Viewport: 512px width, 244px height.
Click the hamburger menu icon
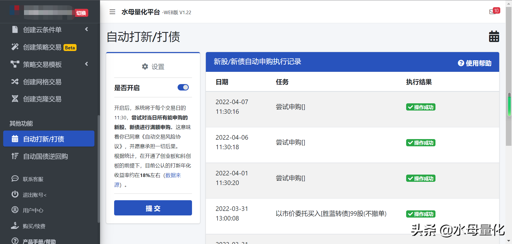(x=112, y=12)
